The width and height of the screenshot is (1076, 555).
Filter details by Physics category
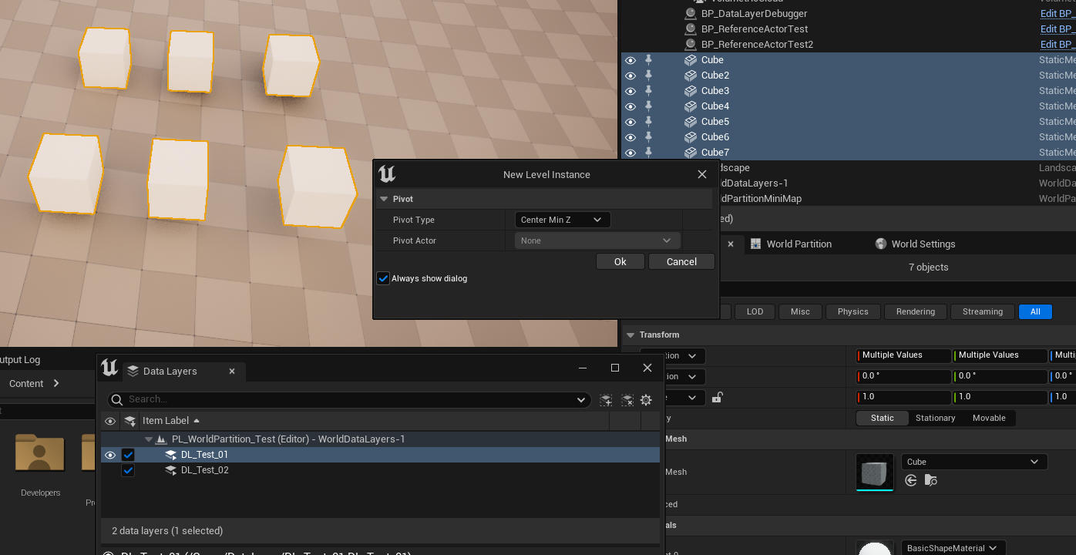pos(852,311)
